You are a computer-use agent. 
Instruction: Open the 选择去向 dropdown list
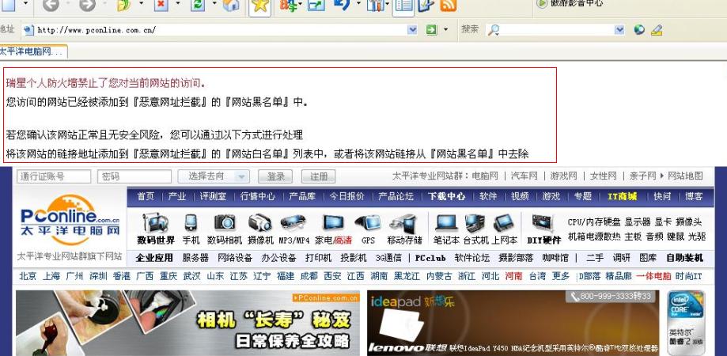tap(214, 176)
